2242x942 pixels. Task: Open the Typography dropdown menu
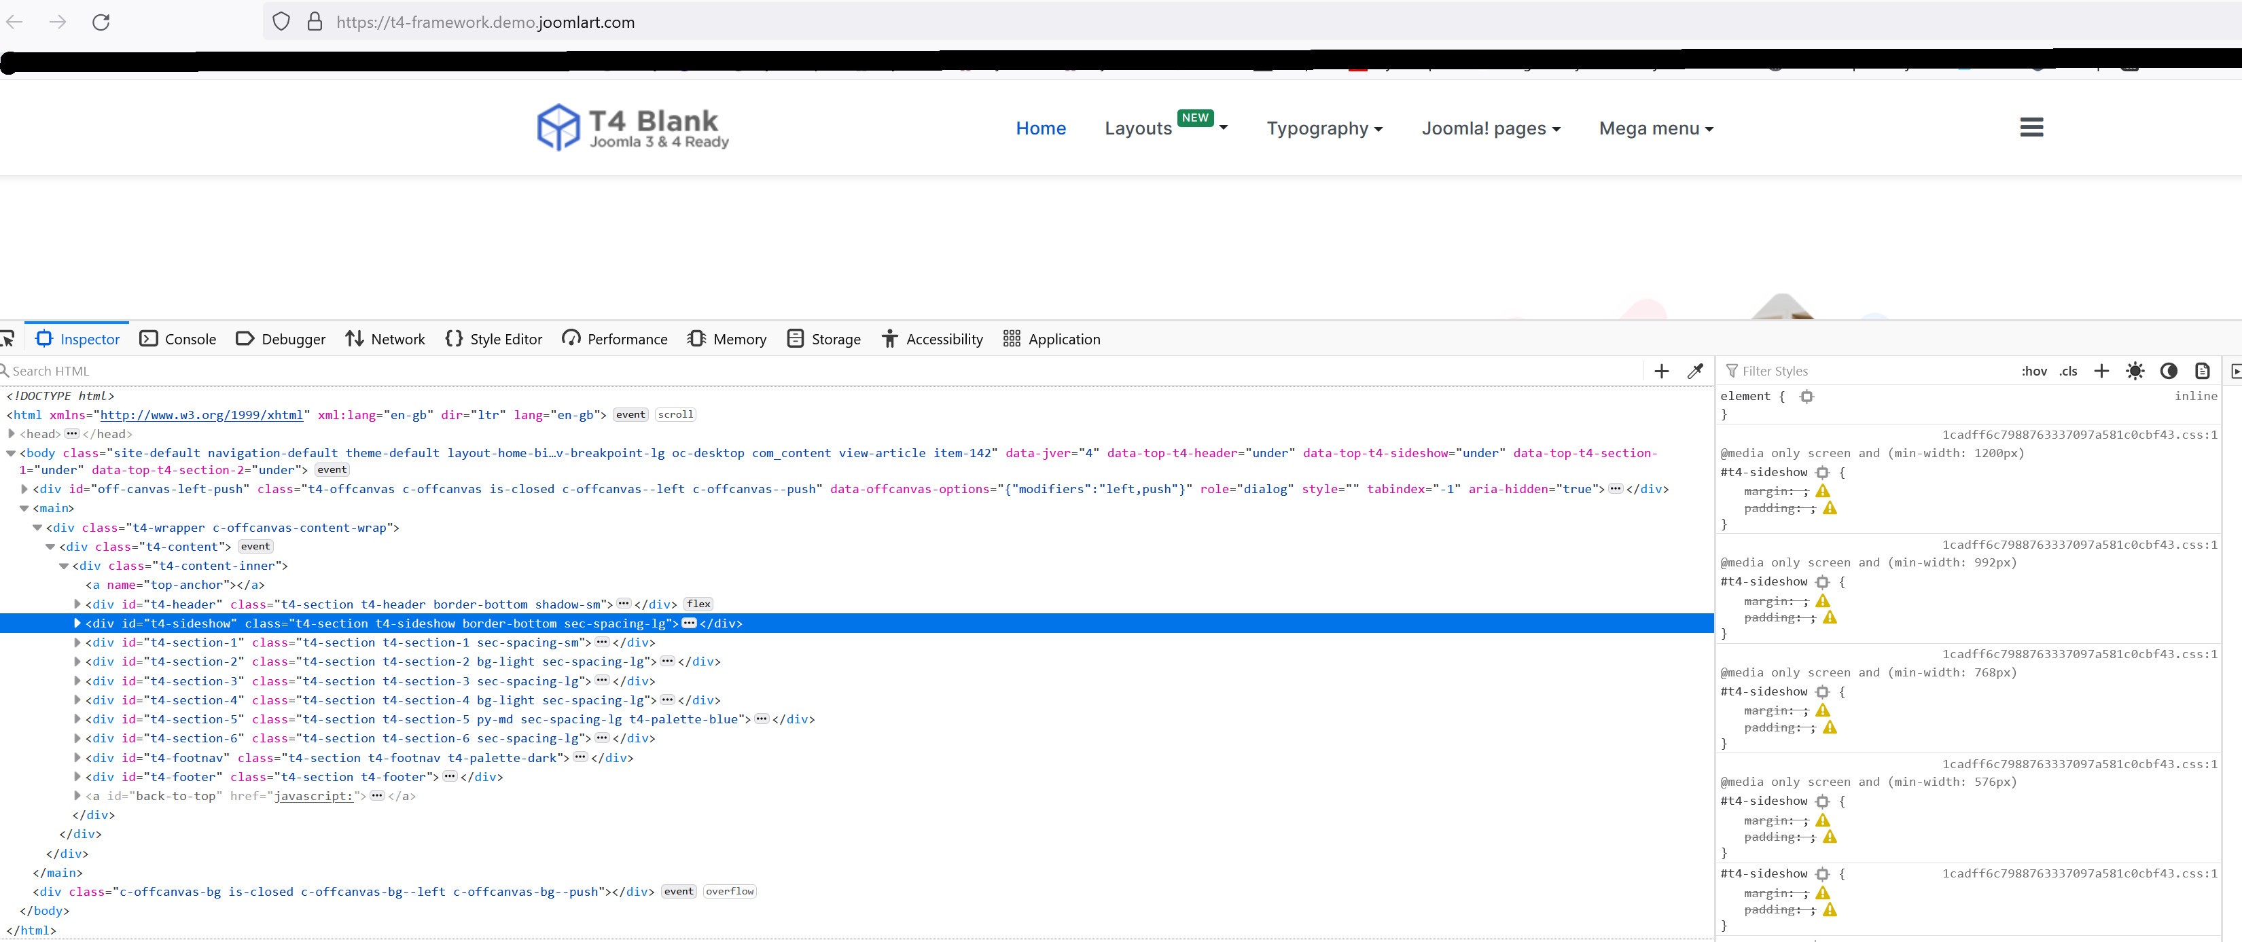pos(1323,129)
